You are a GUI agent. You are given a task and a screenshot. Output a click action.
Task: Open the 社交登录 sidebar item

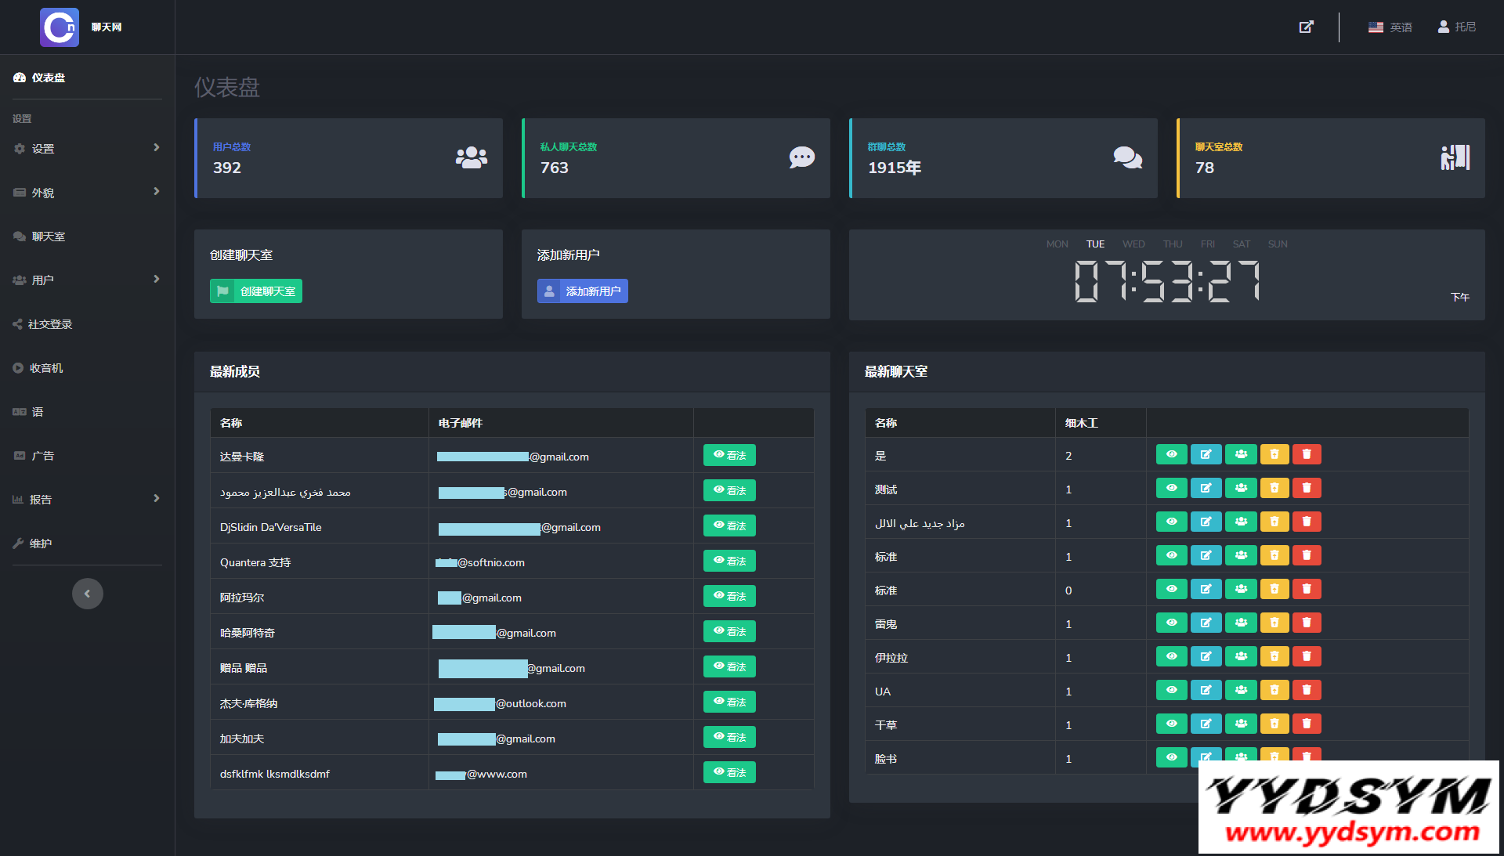pyautogui.click(x=50, y=324)
